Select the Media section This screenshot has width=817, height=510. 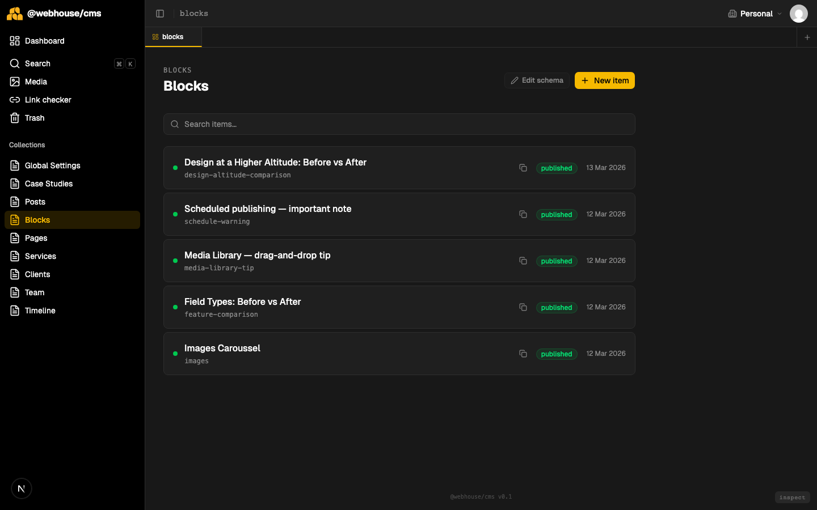[x=35, y=82]
